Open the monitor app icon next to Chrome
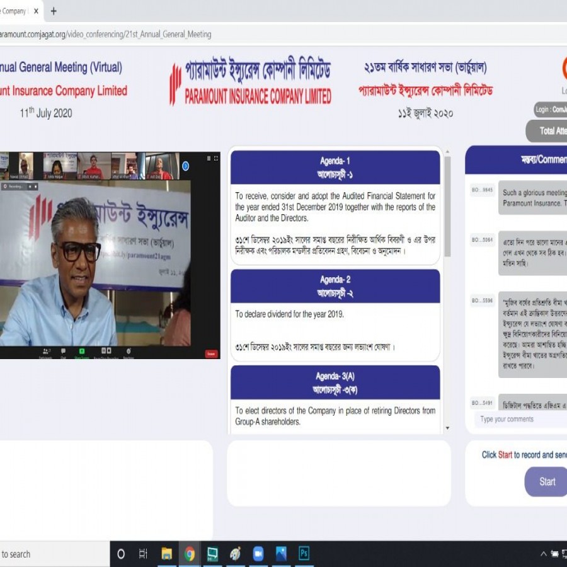 212,554
